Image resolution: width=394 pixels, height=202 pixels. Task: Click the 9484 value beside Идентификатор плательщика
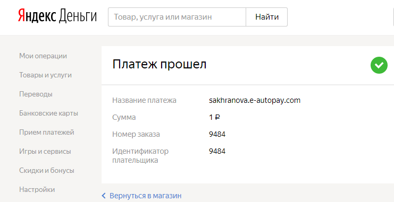tap(217, 152)
